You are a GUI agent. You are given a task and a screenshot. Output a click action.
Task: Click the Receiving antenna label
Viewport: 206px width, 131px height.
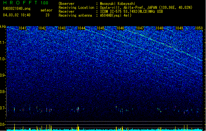(75, 15)
